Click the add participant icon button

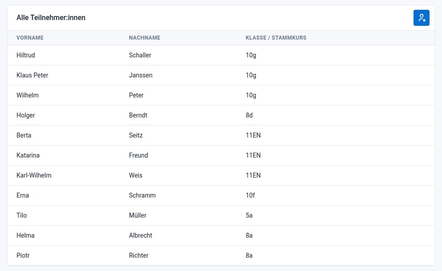[421, 18]
